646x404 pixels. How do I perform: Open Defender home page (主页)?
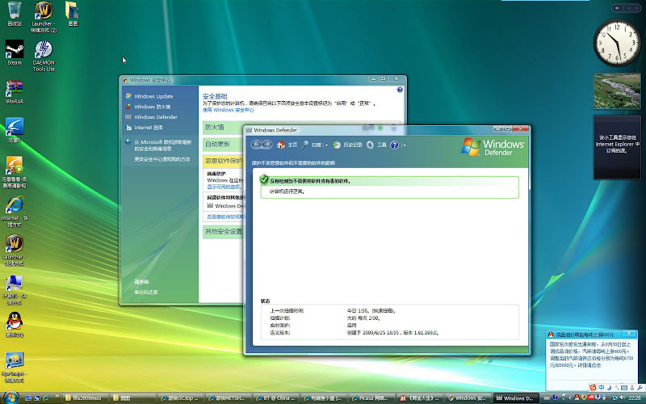point(287,145)
